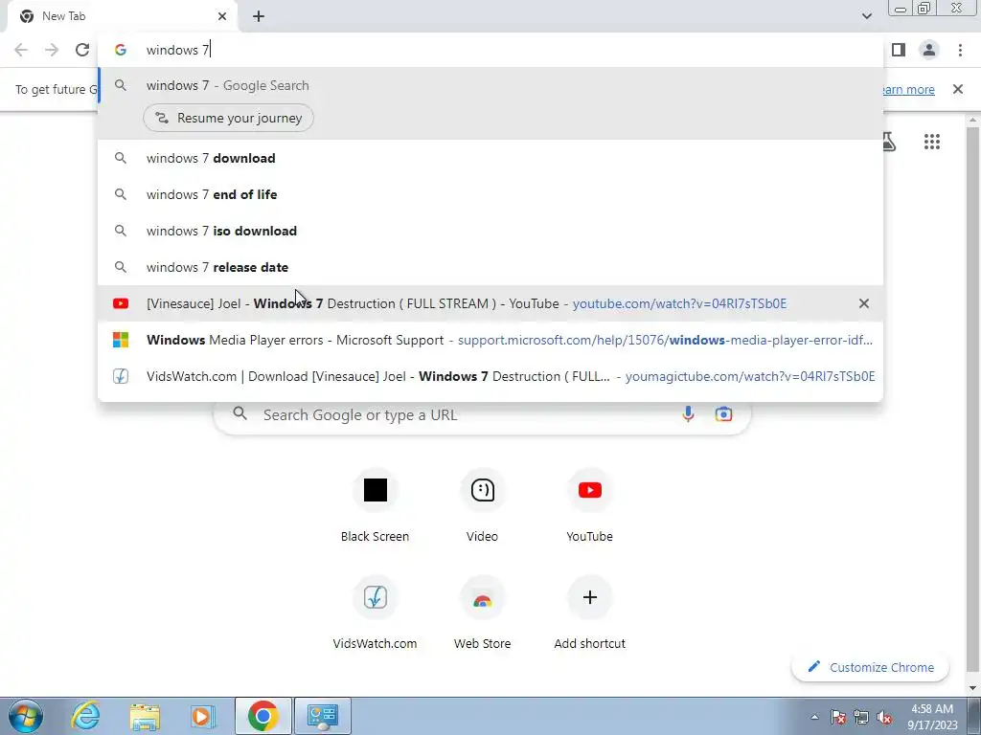Open the profile avatar menu
Viewport: 981px width, 735px height.
929,50
